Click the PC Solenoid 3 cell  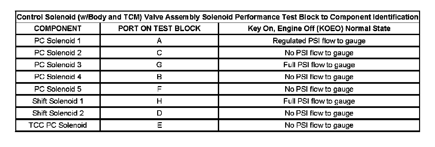(x=58, y=65)
